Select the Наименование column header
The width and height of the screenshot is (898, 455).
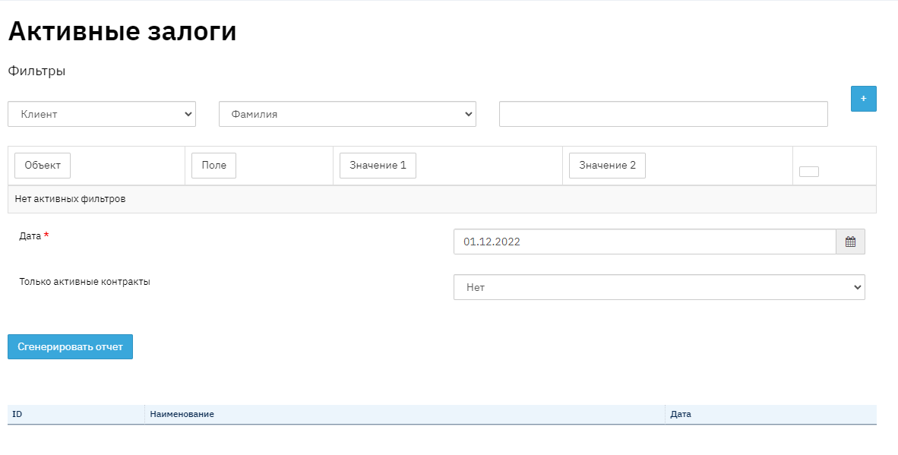pos(182,414)
